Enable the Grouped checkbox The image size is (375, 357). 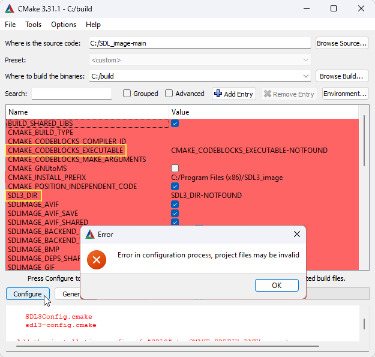[x=127, y=93]
